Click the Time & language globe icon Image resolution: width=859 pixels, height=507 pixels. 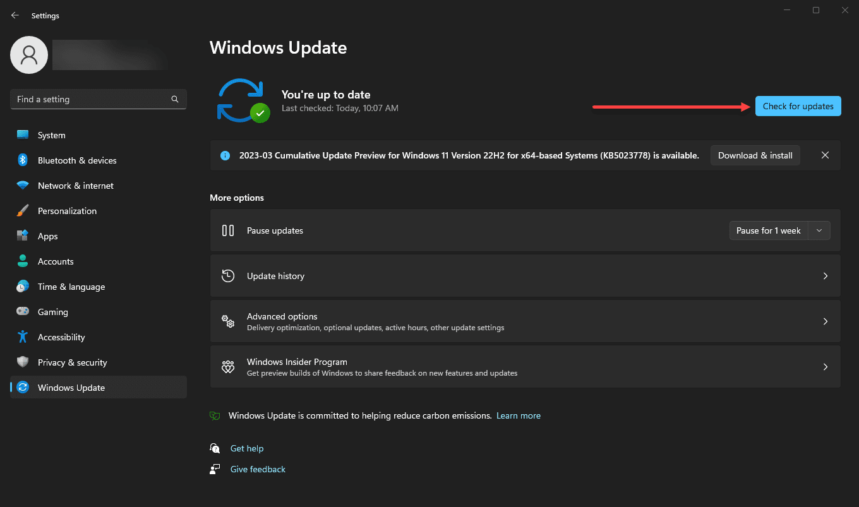[23, 287]
